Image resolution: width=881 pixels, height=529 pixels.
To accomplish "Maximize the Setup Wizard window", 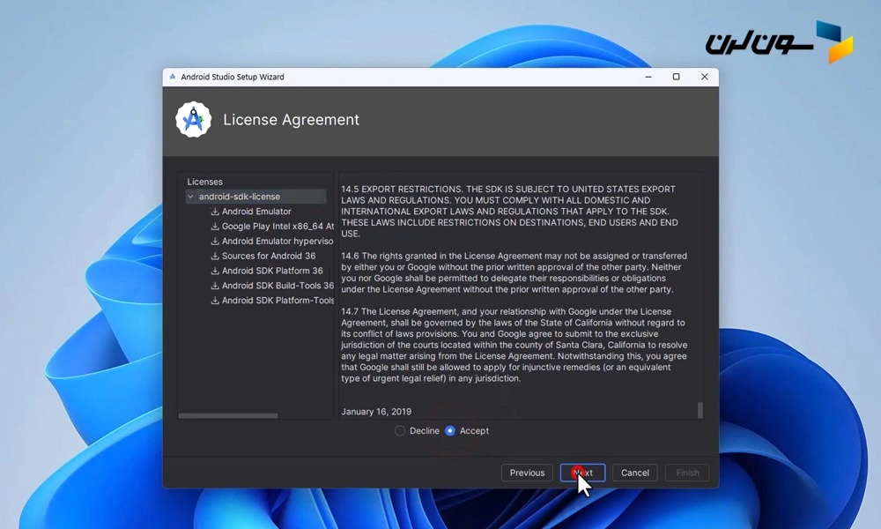I will point(676,78).
